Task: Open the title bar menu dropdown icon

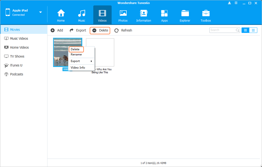Action: point(236,3)
